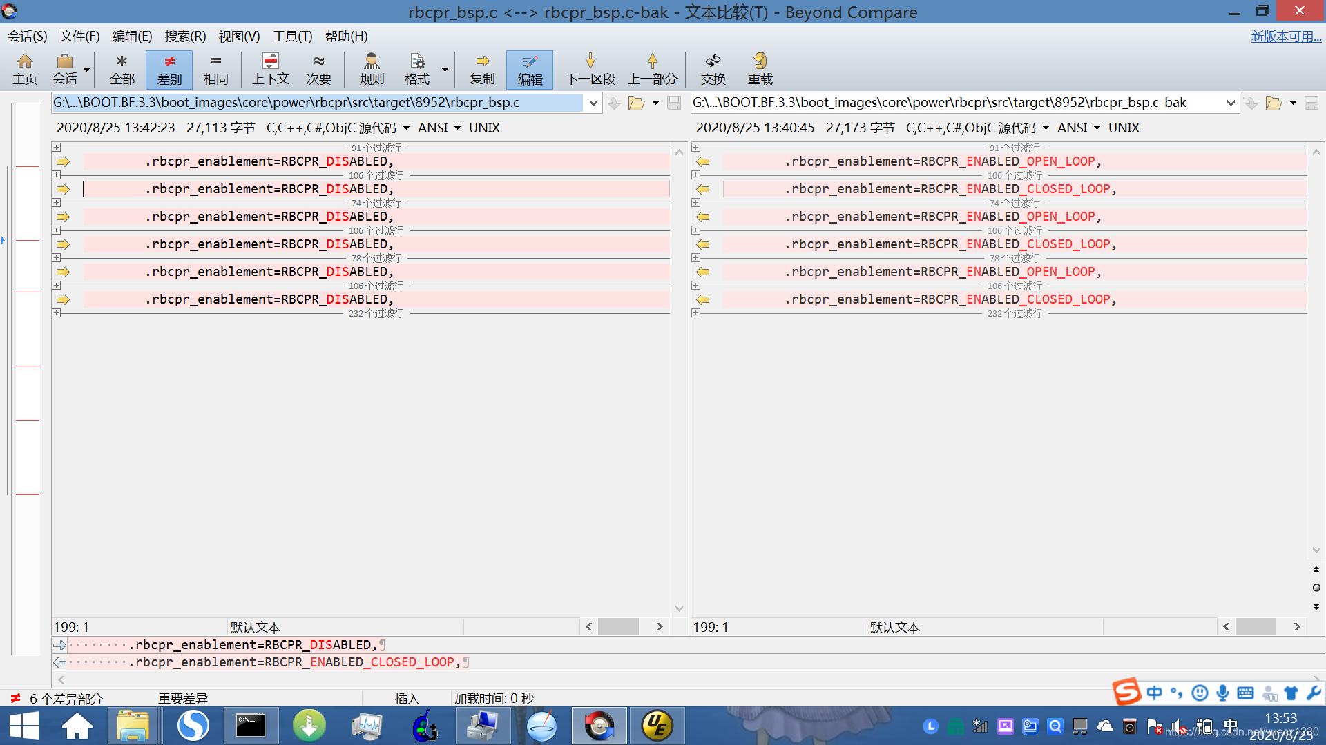Open the 工具(T) menu
1326x745 pixels.
pos(292,37)
